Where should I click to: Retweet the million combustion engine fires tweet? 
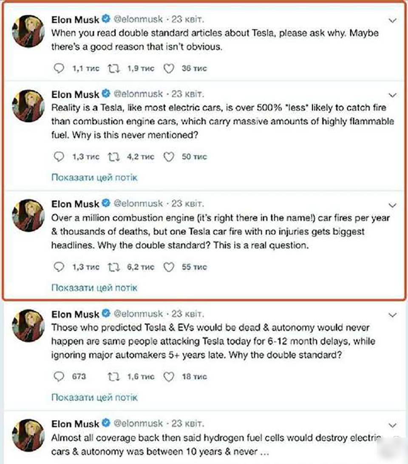pos(113,267)
